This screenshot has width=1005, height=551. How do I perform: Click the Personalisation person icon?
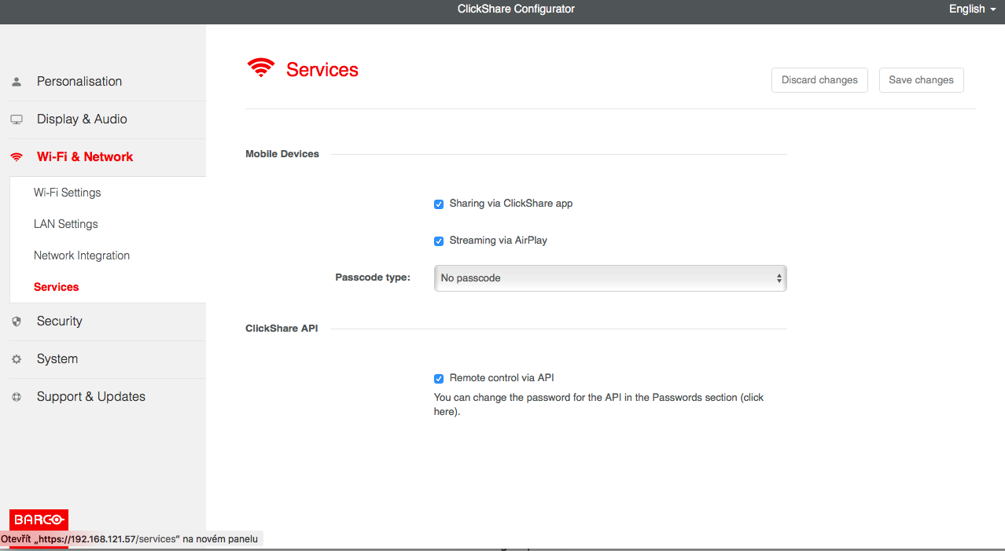(17, 82)
